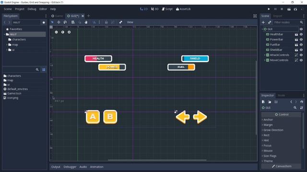This screenshot has width=307, height=172.
Task: Click the group children icon in toolbar
Action: pos(113,22)
